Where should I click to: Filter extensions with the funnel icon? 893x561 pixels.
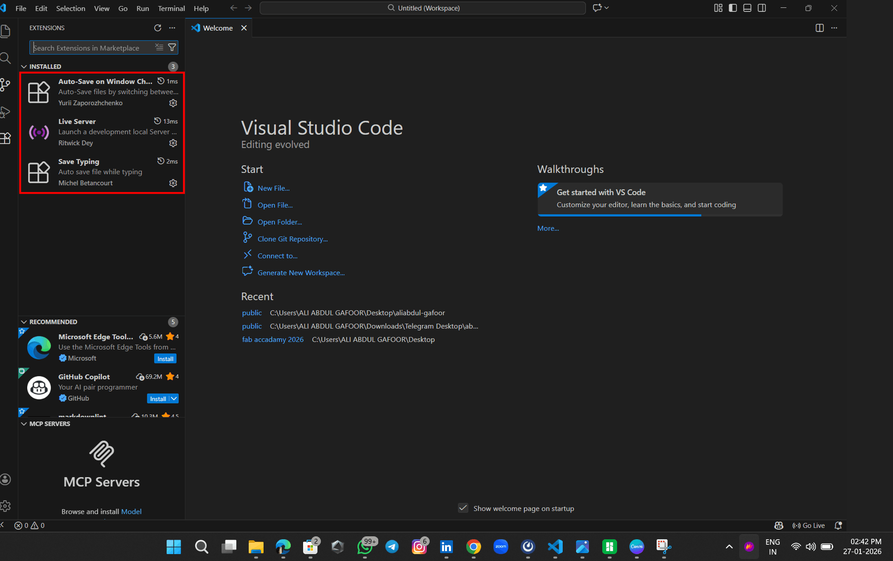(172, 47)
